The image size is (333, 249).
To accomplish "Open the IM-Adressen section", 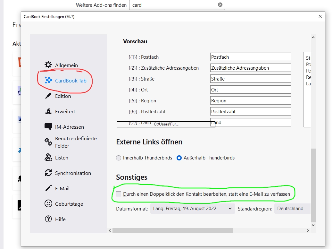I will 70,127.
